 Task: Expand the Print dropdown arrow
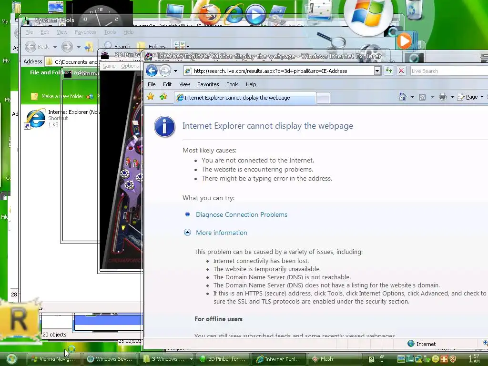452,97
